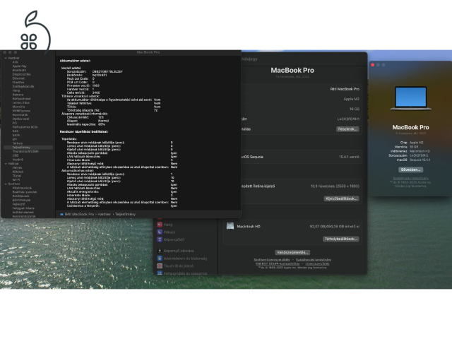Open Touch ID és jelszó fingerprint icon
This screenshot has width=452, height=339.
pyautogui.click(x=160, y=266)
